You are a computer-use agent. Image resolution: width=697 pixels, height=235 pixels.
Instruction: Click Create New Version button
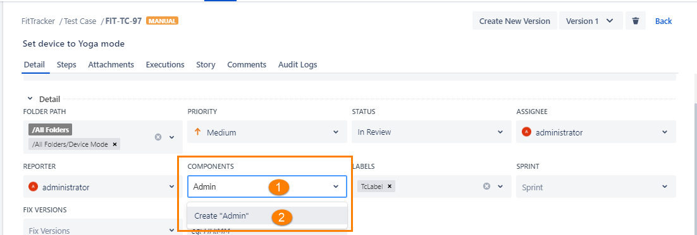[x=515, y=21]
